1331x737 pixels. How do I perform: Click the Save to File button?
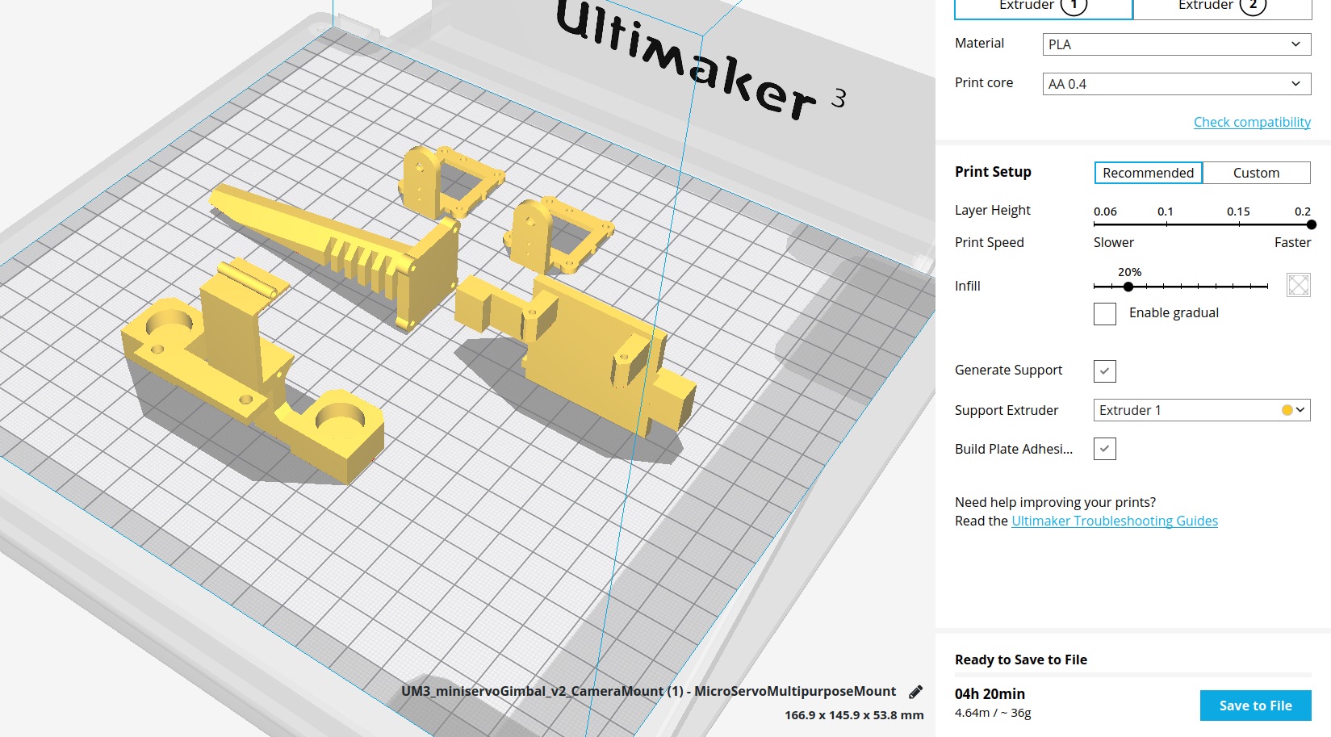[1255, 706]
